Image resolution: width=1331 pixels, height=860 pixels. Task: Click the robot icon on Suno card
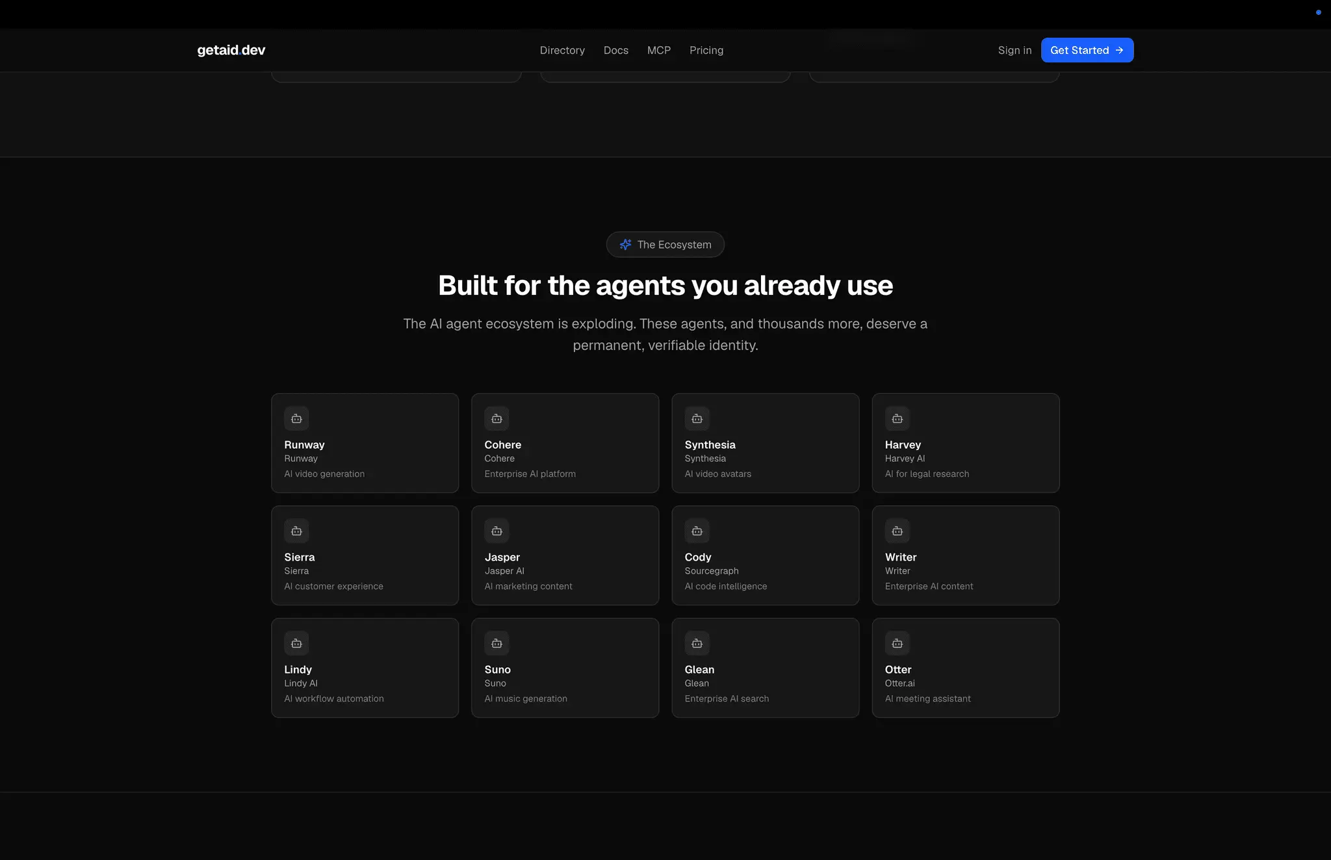coord(497,643)
